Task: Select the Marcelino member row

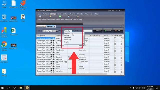Action: pos(79,71)
